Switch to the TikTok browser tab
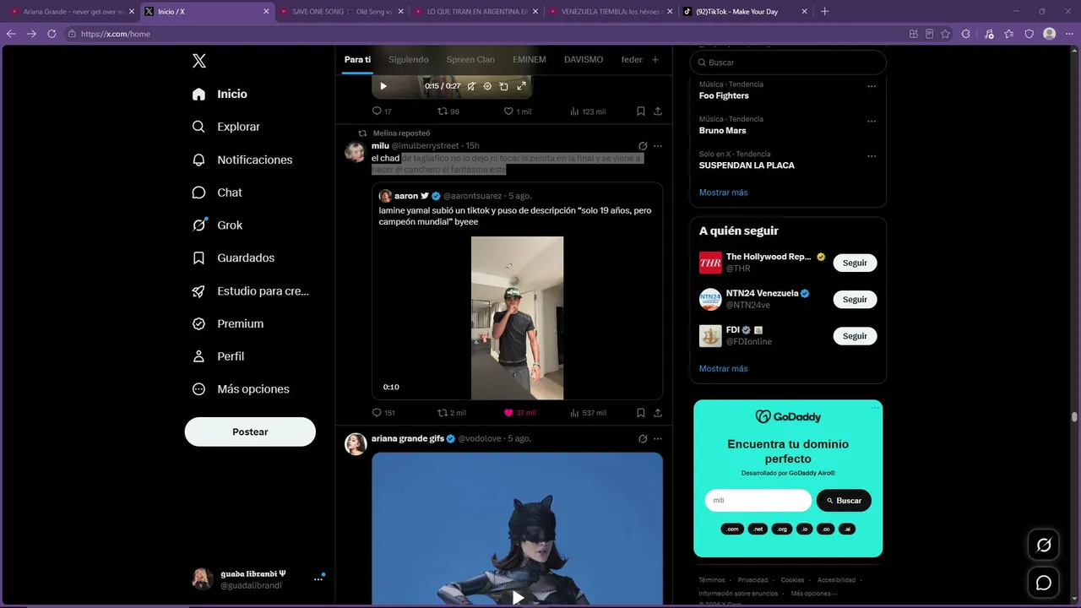Screen dimensions: 1081x608 pos(745,12)
